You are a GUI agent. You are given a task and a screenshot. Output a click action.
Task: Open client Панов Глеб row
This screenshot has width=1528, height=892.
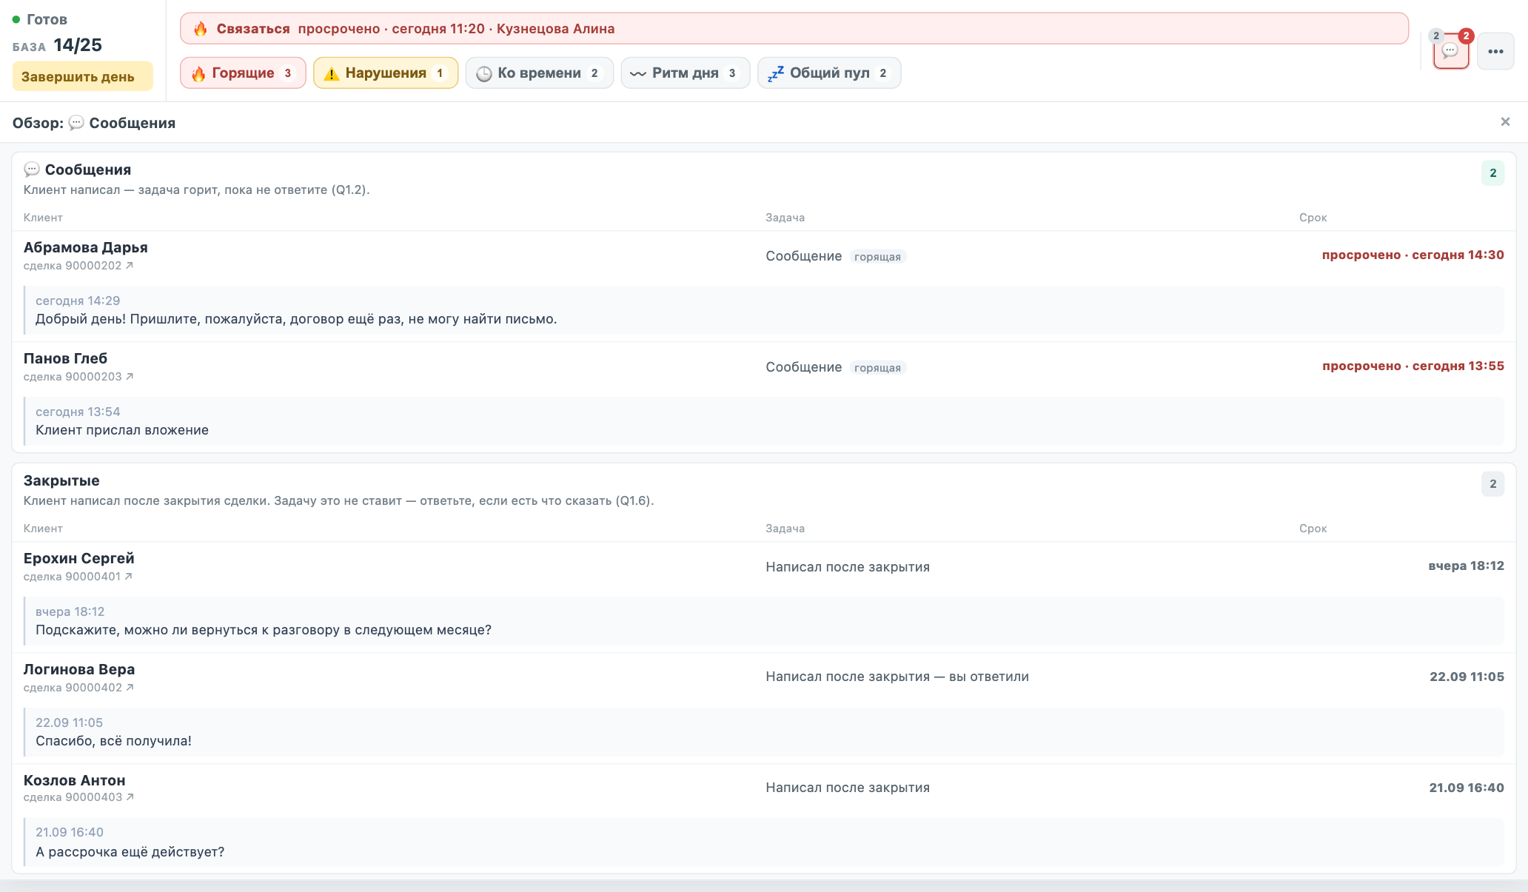click(x=764, y=366)
